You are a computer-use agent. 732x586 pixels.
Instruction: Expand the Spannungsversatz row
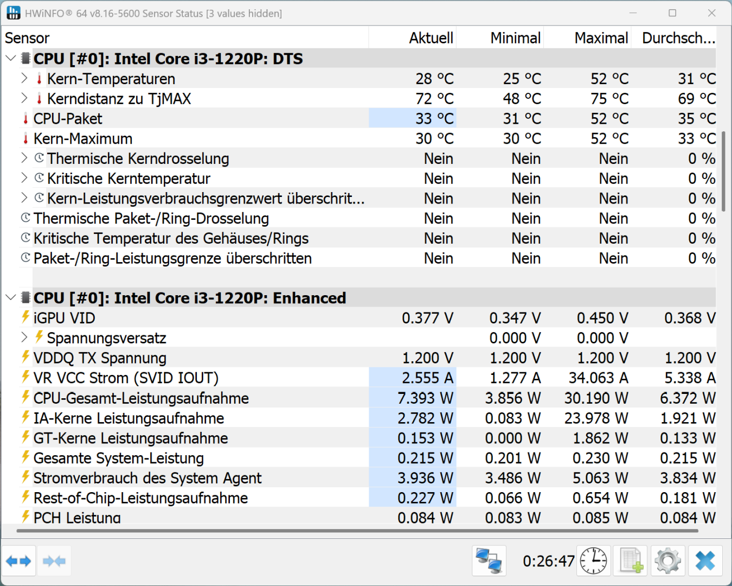click(24, 337)
